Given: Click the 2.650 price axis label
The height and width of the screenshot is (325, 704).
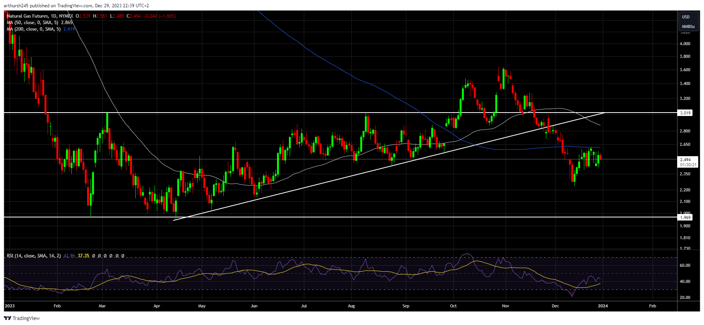Looking at the screenshot, I should (685, 144).
